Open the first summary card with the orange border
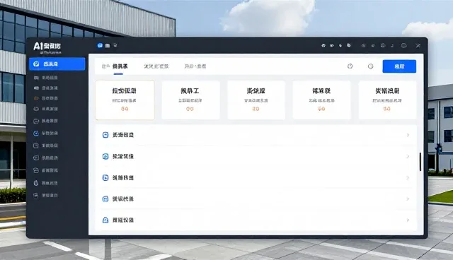The width and height of the screenshot is (453, 260). click(x=125, y=100)
